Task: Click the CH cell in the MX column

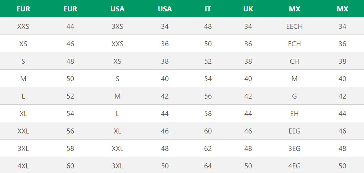Action: click(294, 61)
